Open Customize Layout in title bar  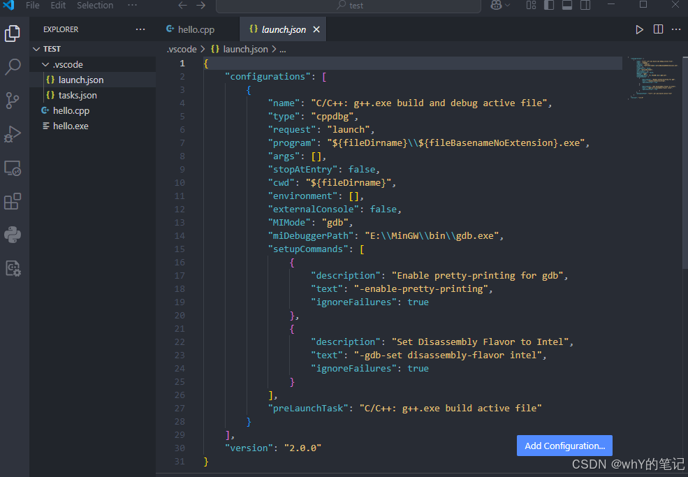(531, 6)
